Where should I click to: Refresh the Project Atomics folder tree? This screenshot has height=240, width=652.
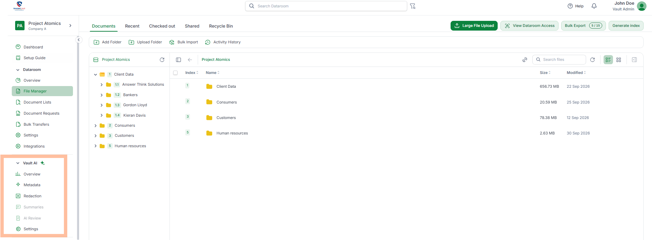(162, 59)
